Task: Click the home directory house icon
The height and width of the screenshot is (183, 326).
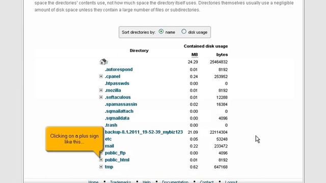Action: coord(103,62)
